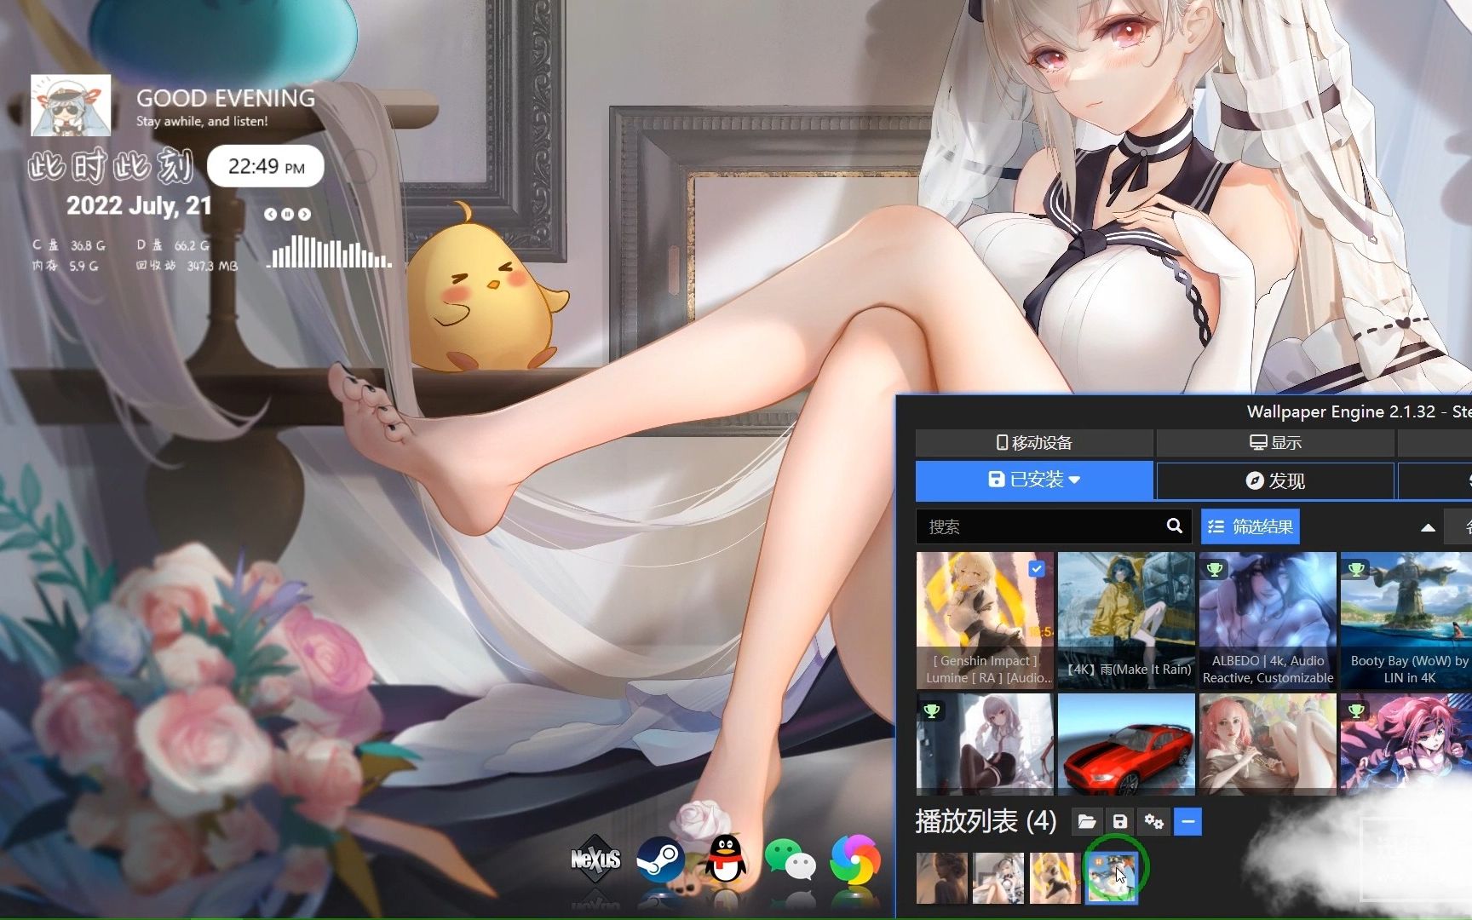The height and width of the screenshot is (920, 1472).
Task: Click the "GOOD EVENING" greeting text
Action: tap(226, 98)
